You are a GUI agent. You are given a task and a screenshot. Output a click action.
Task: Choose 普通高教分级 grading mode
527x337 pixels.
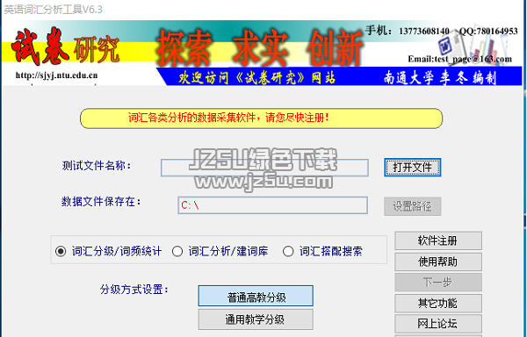[x=256, y=296]
